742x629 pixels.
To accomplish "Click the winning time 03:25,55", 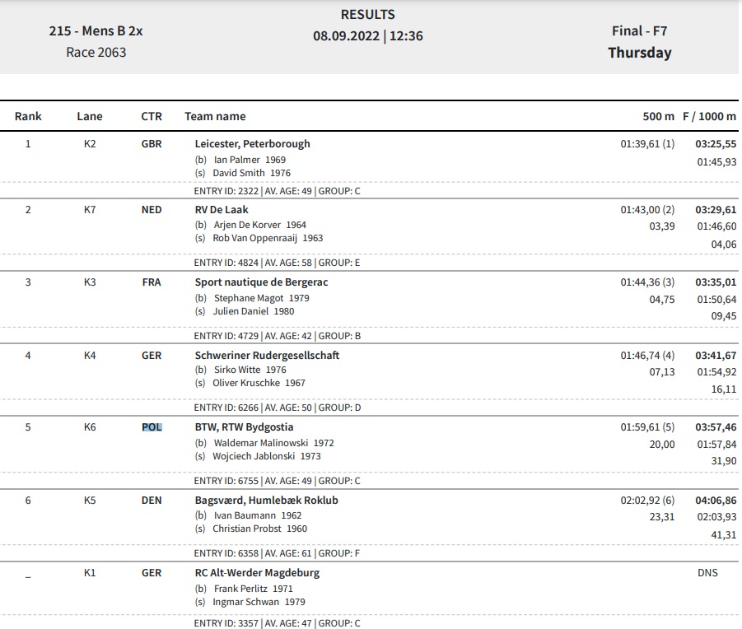I will (x=716, y=144).
